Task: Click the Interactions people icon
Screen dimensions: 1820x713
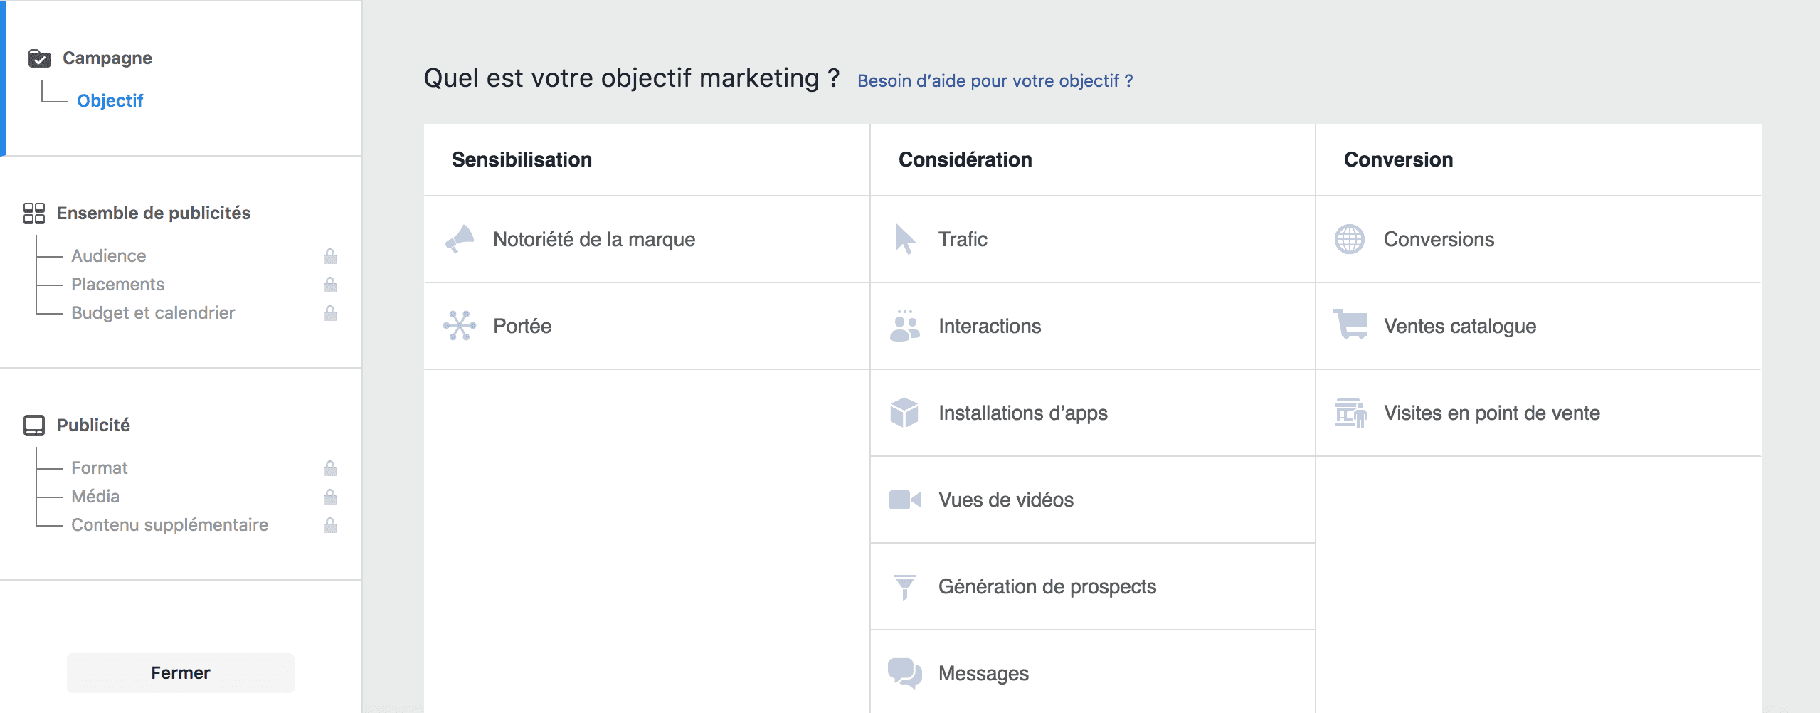Action: (x=905, y=326)
